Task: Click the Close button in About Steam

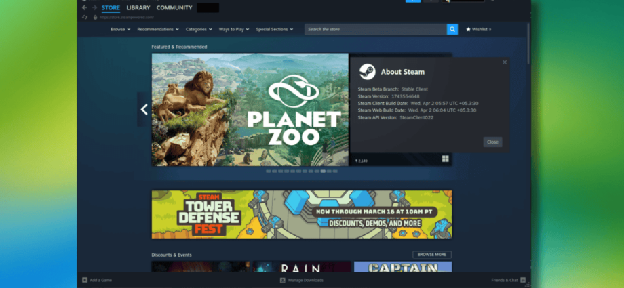Action: (492, 142)
